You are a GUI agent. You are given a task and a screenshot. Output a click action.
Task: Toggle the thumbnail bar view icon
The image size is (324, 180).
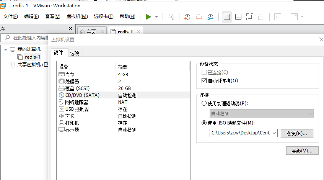(x=238, y=17)
